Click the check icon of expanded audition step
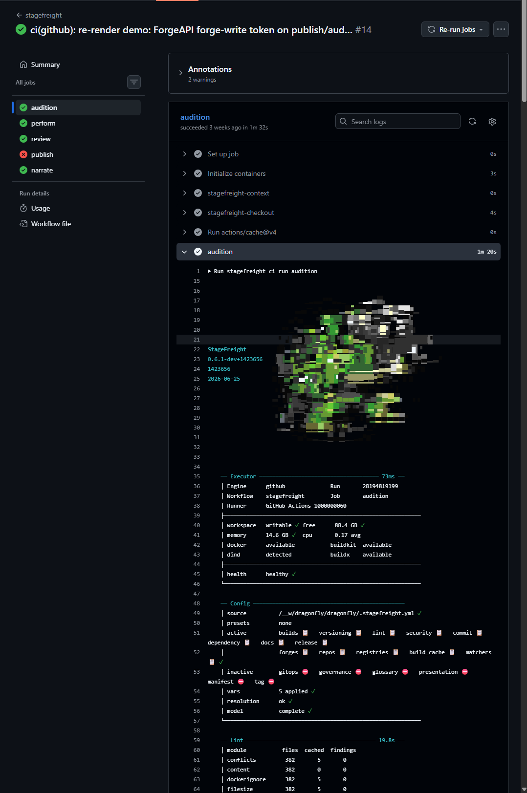Image resolution: width=527 pixels, height=793 pixels. 198,252
